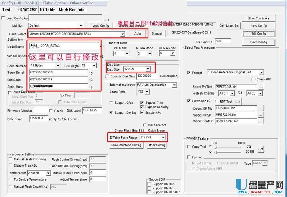Open PIO Mode dropdown
This screenshot has width=287, height=197.
click(127, 54)
